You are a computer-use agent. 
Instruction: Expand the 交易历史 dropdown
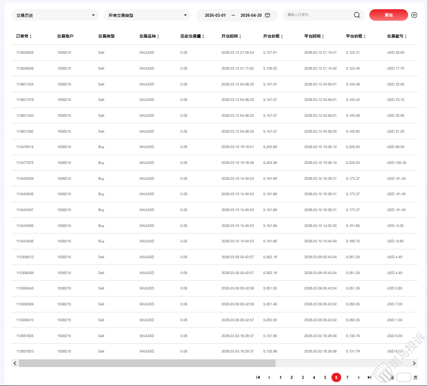(55, 15)
